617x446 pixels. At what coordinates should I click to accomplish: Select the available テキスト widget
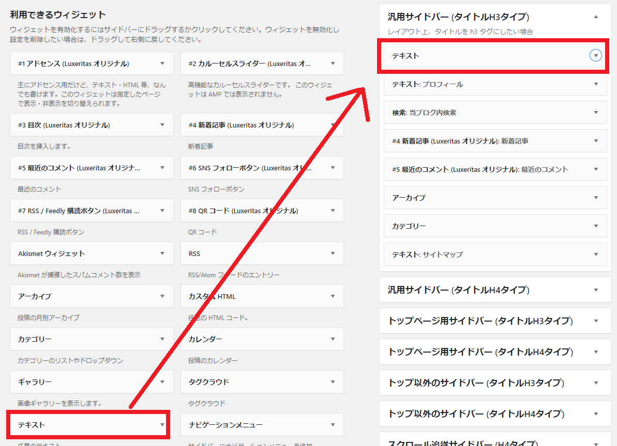[x=32, y=425]
